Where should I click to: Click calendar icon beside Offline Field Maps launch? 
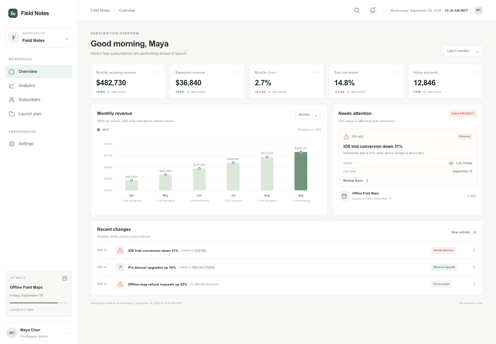tap(344, 196)
